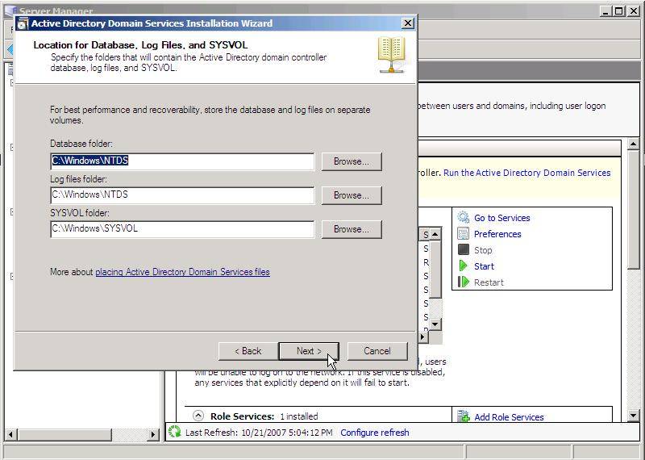
Task: Click the Stop service icon
Action: 463,249
